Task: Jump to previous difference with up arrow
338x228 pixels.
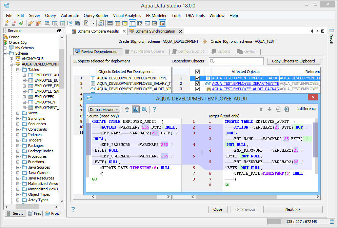Action: point(261,109)
